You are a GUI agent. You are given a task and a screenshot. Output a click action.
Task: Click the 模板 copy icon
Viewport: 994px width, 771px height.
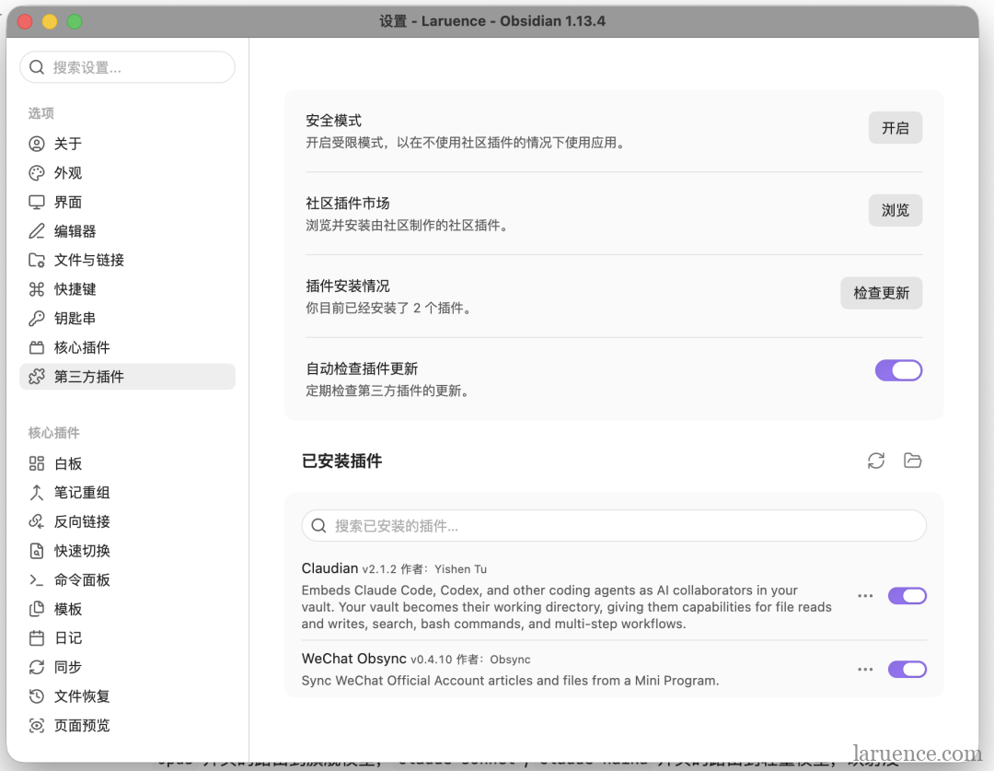[37, 609]
